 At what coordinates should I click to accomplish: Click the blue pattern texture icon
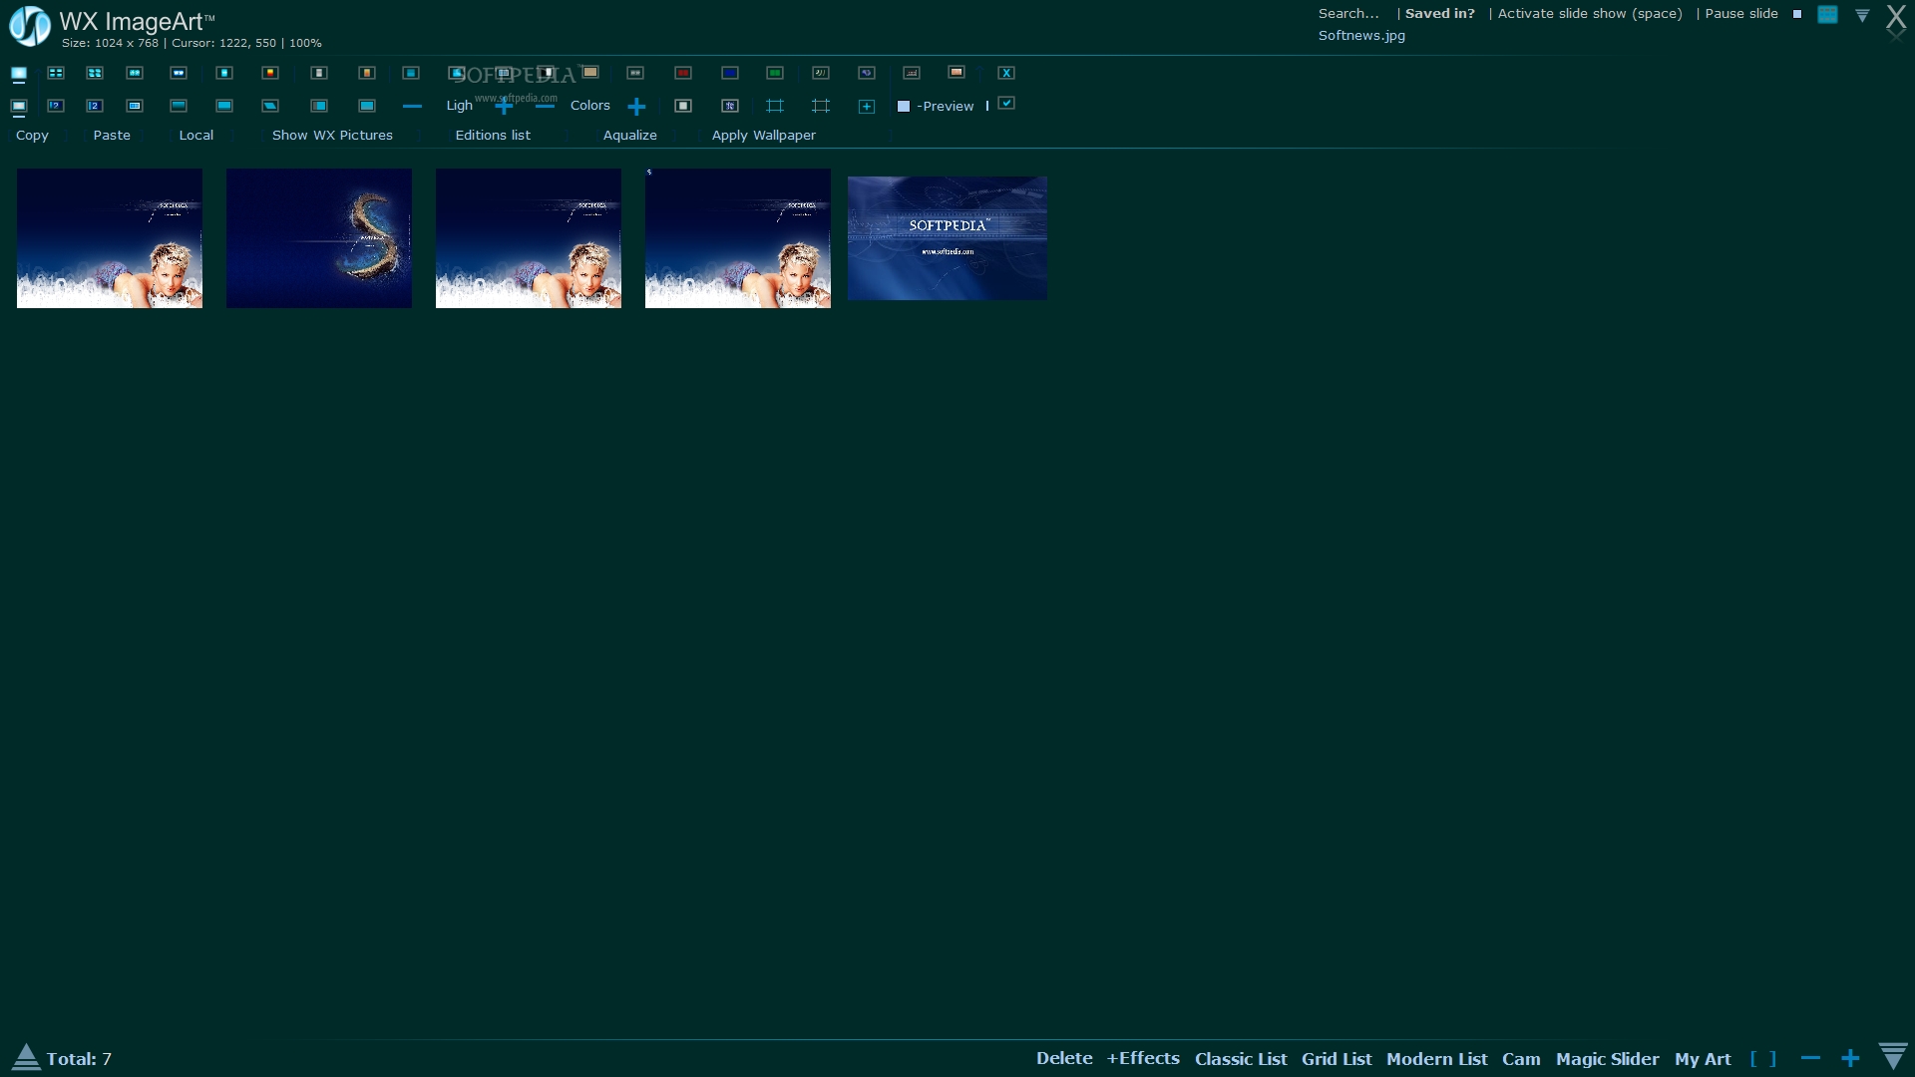point(730,106)
